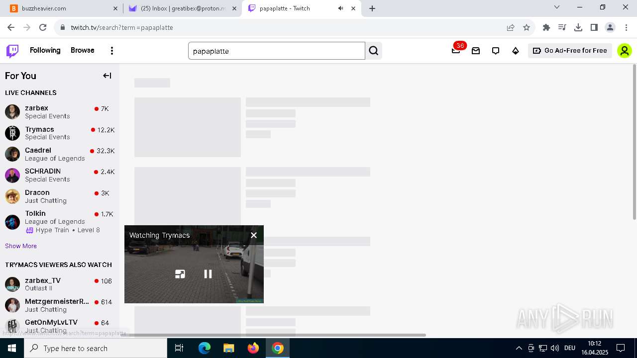Open the 10:12 taskbar clock
Viewport: 637px width, 358px height.
[x=594, y=348]
